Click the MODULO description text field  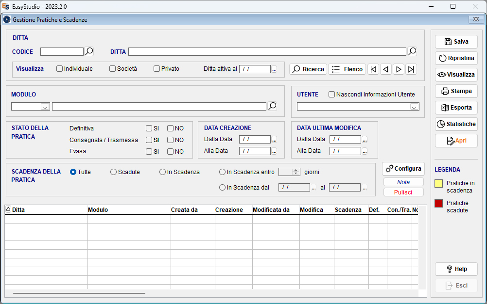[159, 106]
